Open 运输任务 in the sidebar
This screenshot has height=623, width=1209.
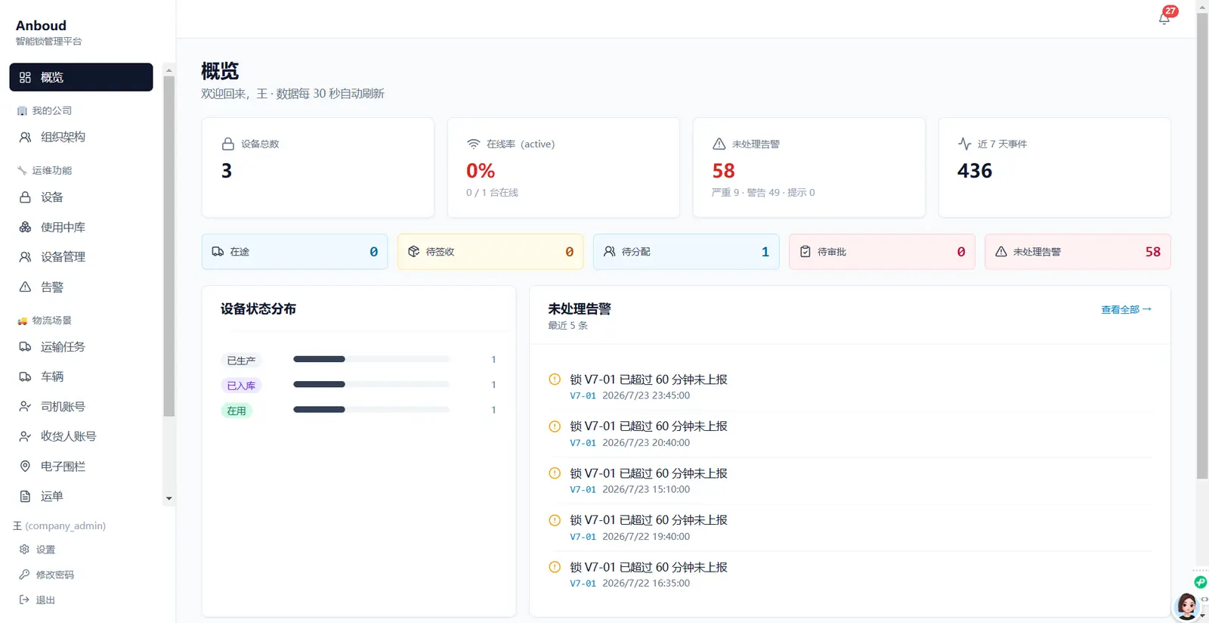81,347
